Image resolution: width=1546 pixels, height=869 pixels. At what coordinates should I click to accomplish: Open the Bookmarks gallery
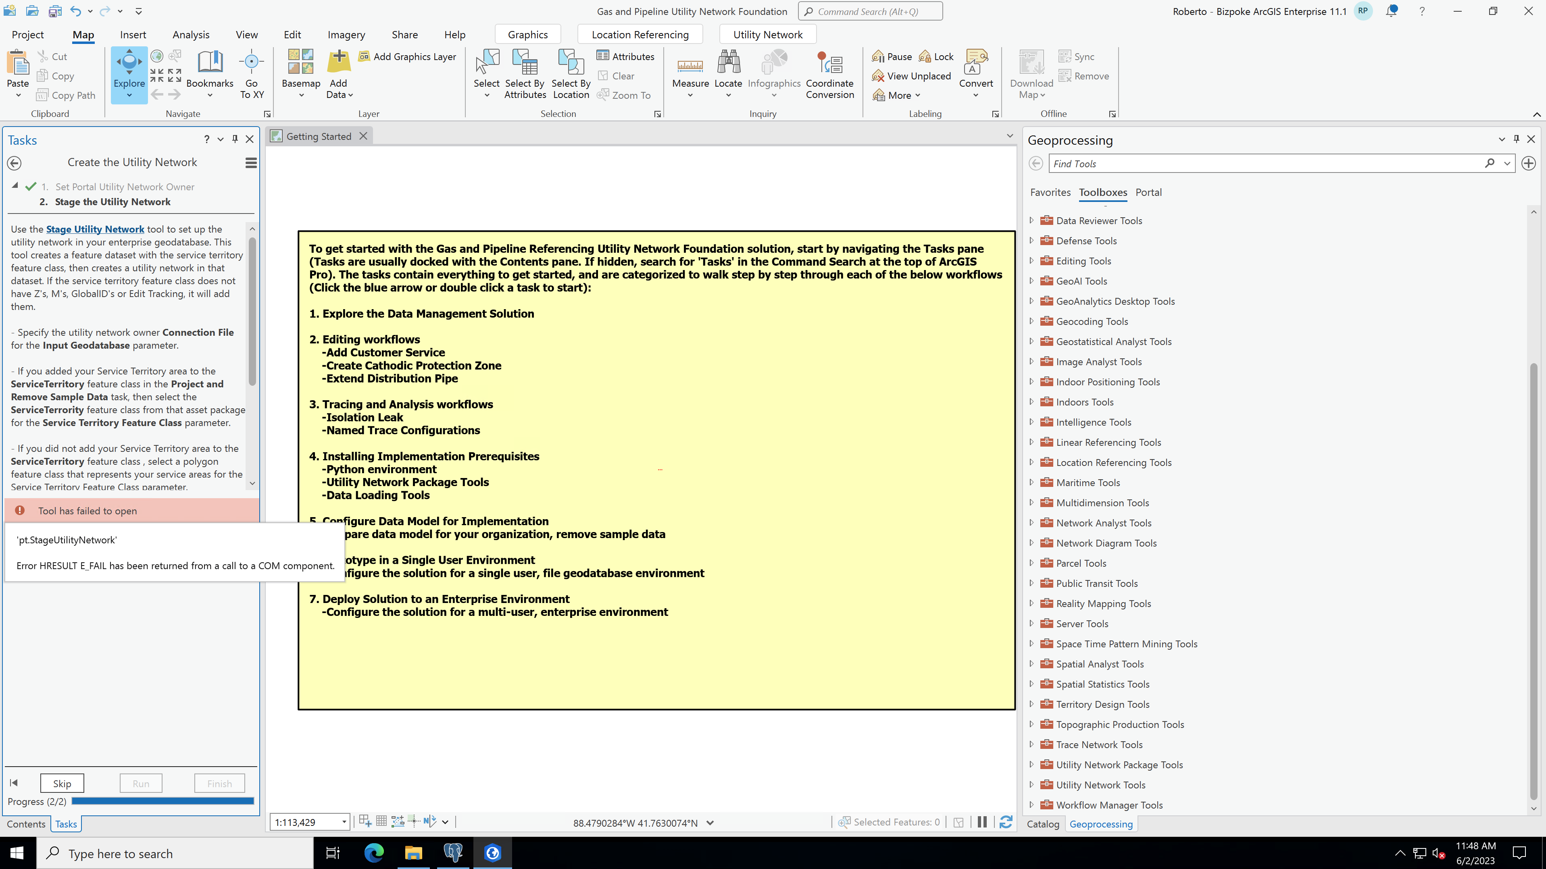(x=209, y=75)
